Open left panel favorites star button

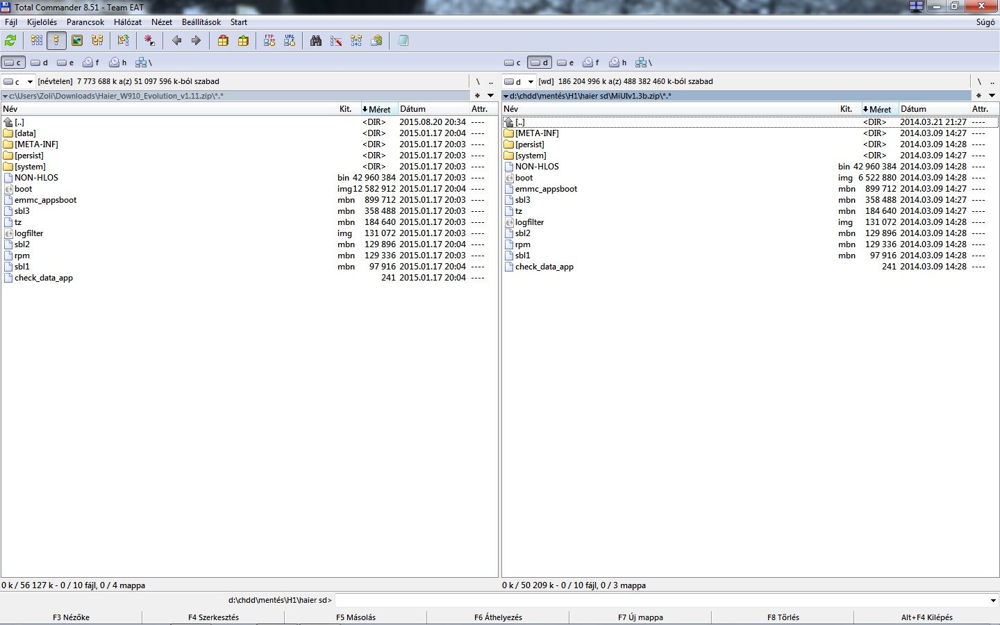click(477, 96)
